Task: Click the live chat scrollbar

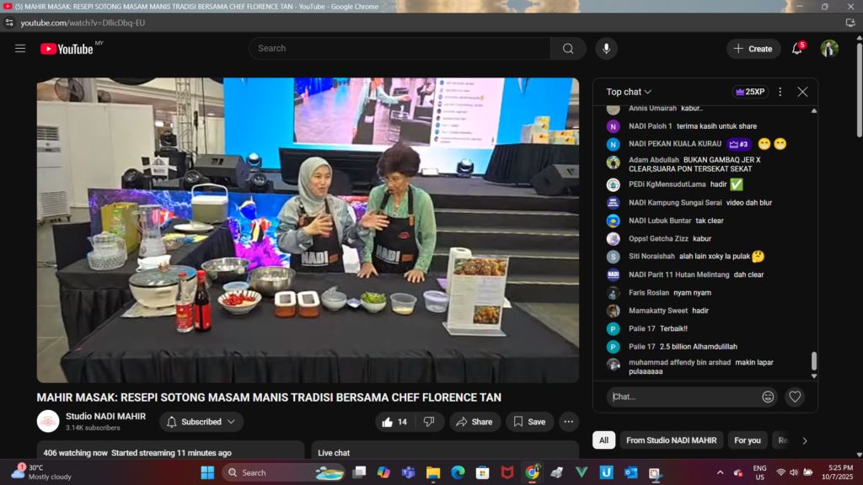Action: [x=813, y=360]
